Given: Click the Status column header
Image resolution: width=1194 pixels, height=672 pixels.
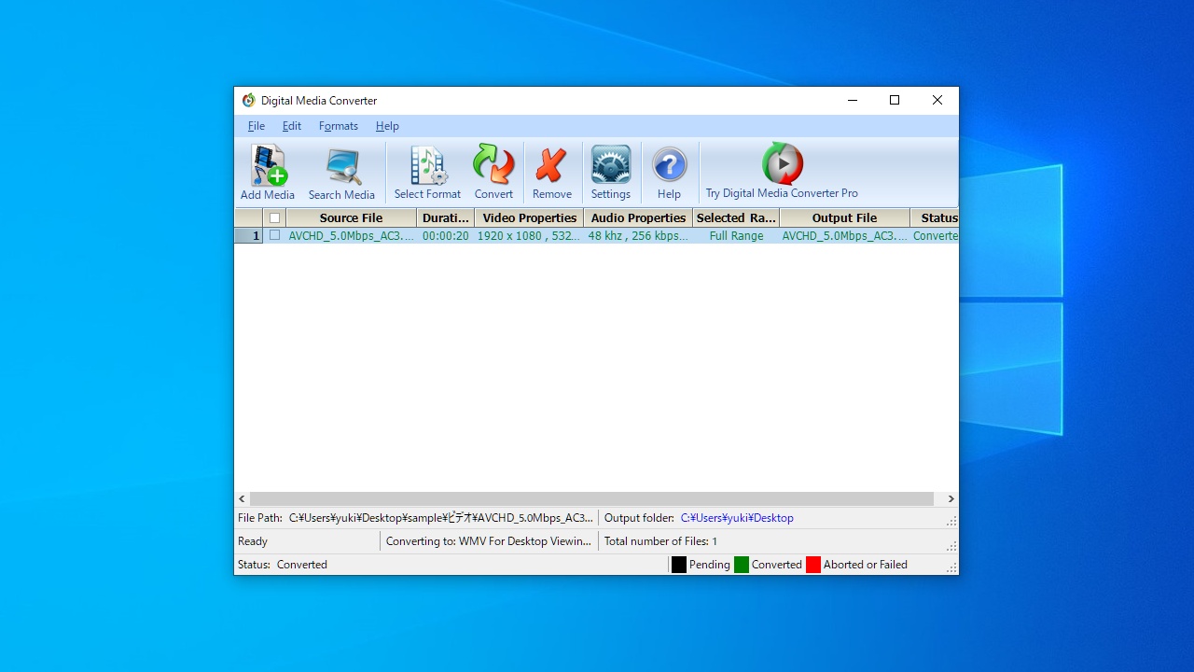Looking at the screenshot, I should 935,217.
